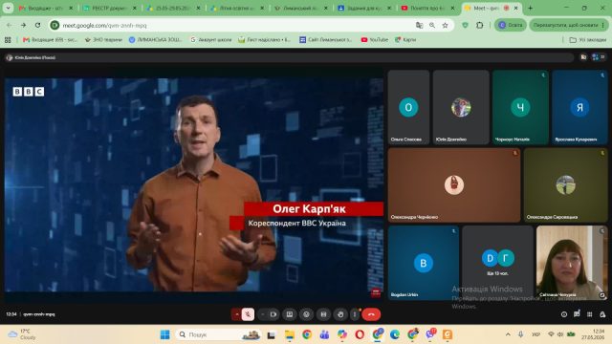Open microphone audio settings arrow

click(x=236, y=314)
